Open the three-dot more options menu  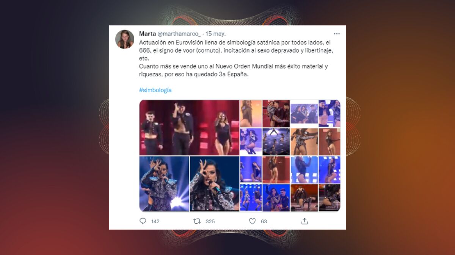tap(337, 34)
